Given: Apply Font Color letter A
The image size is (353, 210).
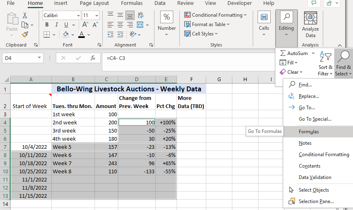Looking at the screenshot, I should [x=82, y=35].
